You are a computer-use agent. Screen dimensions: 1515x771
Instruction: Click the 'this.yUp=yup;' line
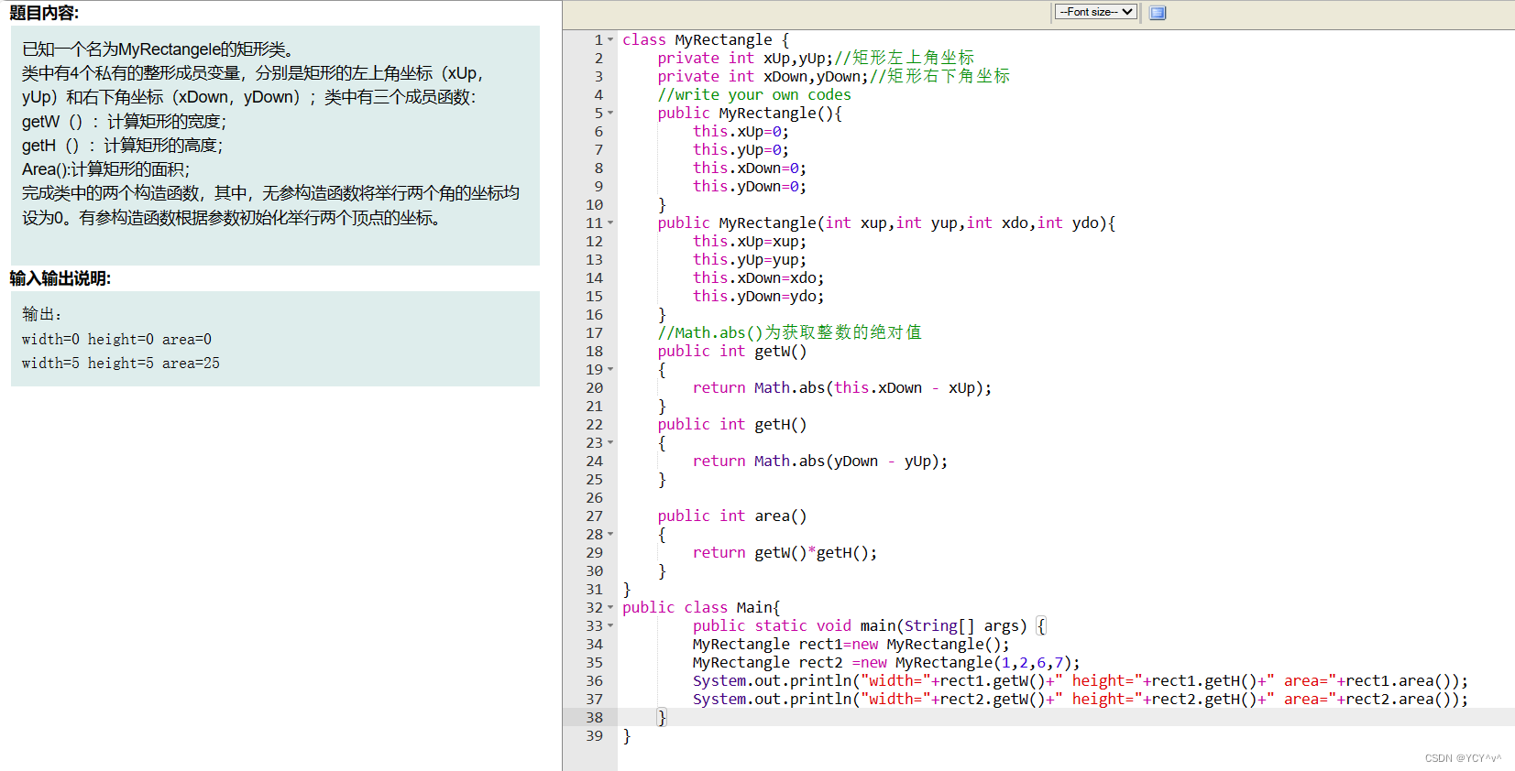pos(750,259)
